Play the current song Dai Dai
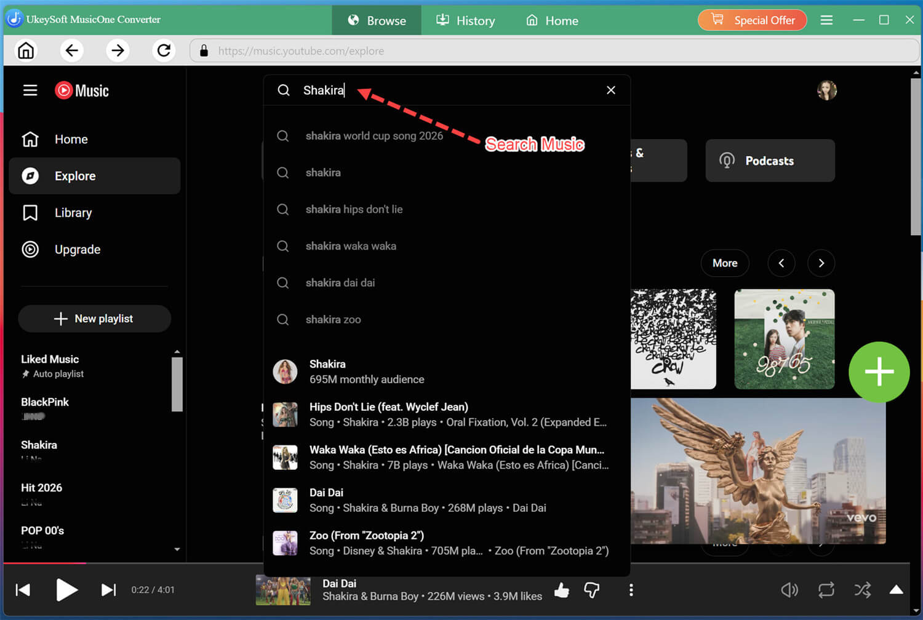Image resolution: width=923 pixels, height=620 pixels. 66,590
